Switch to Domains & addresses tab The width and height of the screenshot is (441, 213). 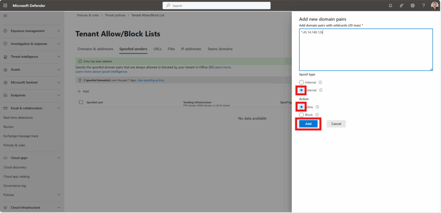pyautogui.click(x=95, y=49)
